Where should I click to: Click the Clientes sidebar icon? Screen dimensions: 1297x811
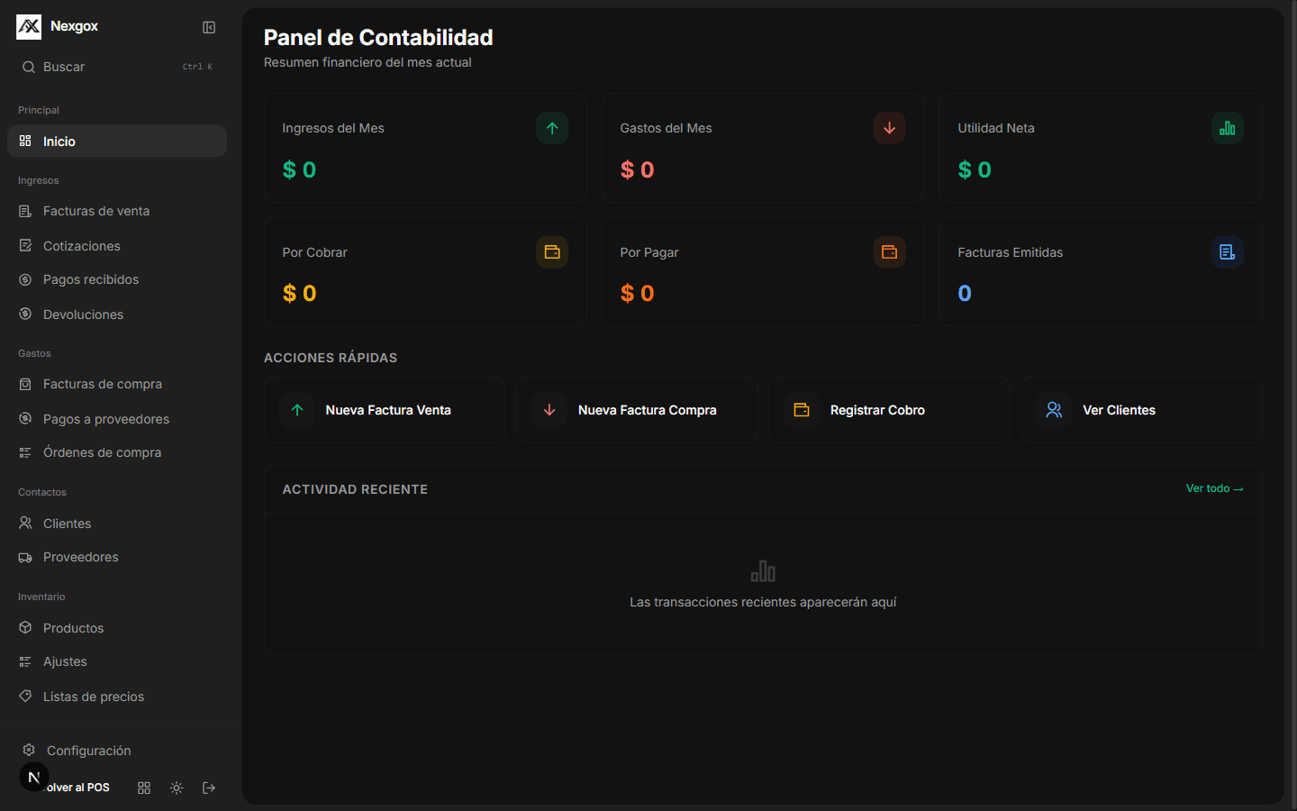pos(25,523)
